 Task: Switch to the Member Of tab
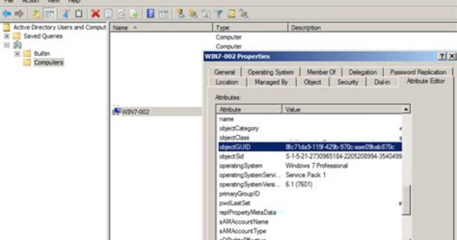click(321, 72)
